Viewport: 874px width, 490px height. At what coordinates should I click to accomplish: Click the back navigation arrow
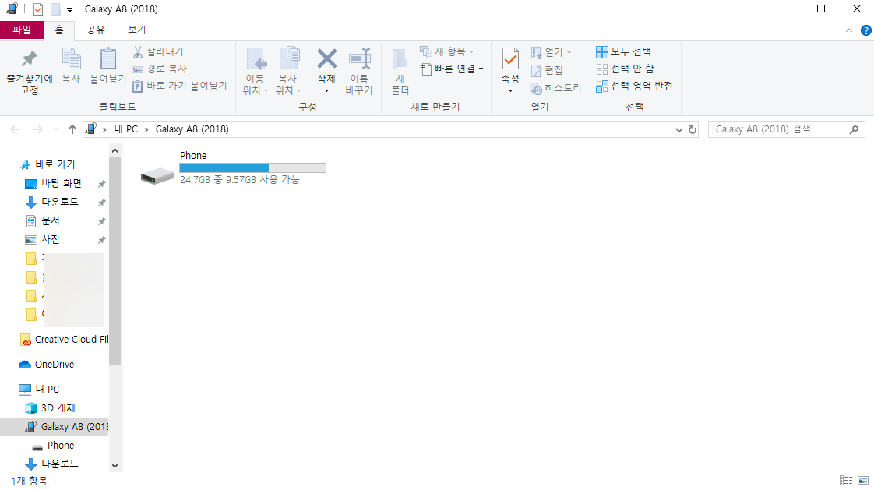click(15, 129)
